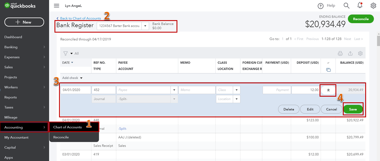Open the Class dropdown arrow
Viewport: 380px width, 161px height.
(236, 90)
